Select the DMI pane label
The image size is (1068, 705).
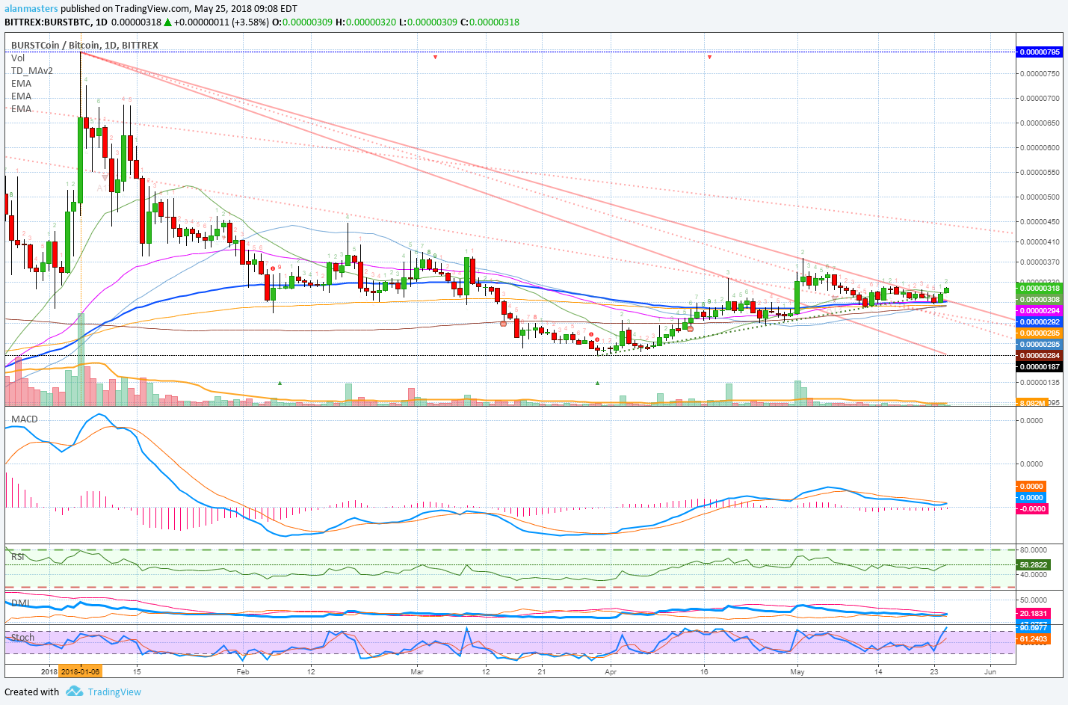(x=20, y=603)
